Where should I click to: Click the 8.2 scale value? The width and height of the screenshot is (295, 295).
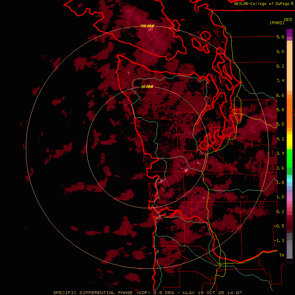point(280,66)
